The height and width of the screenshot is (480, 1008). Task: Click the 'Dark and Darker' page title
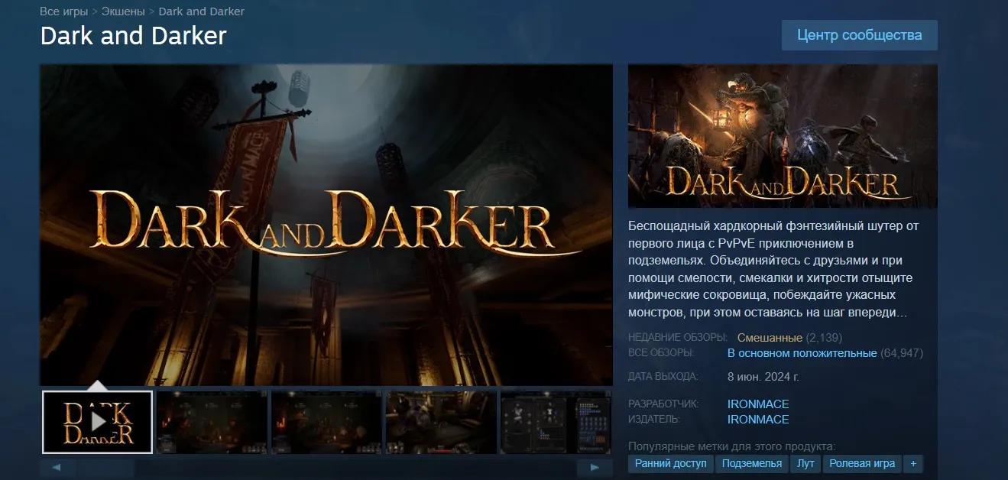[x=134, y=36]
